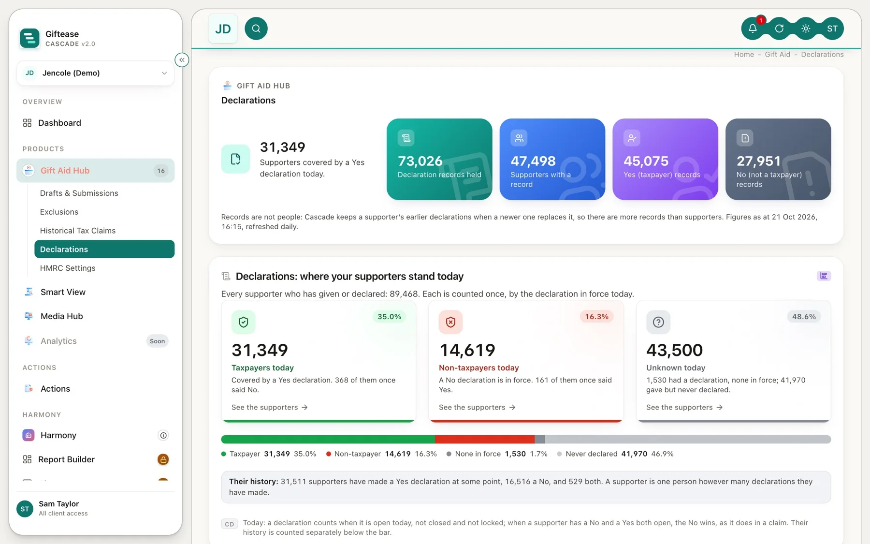The width and height of the screenshot is (870, 544).
Task: Click the 45,075 Yes (taxpayer) records card
Action: point(665,159)
